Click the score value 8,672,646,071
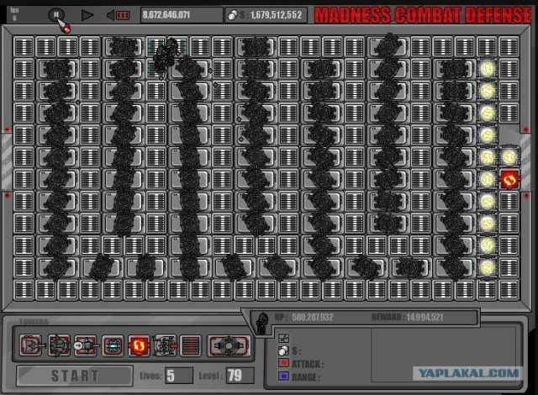The width and height of the screenshot is (538, 395). coord(166,15)
